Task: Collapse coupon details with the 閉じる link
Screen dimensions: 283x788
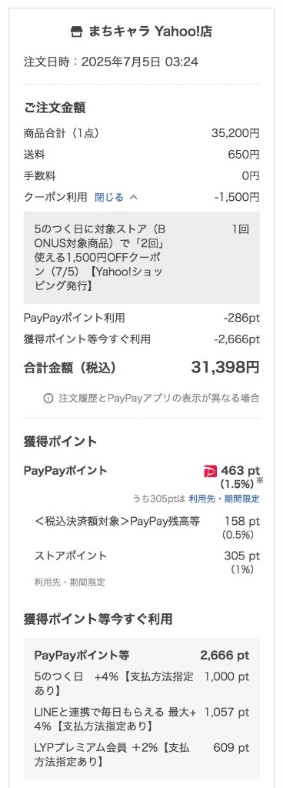Action: point(109,198)
